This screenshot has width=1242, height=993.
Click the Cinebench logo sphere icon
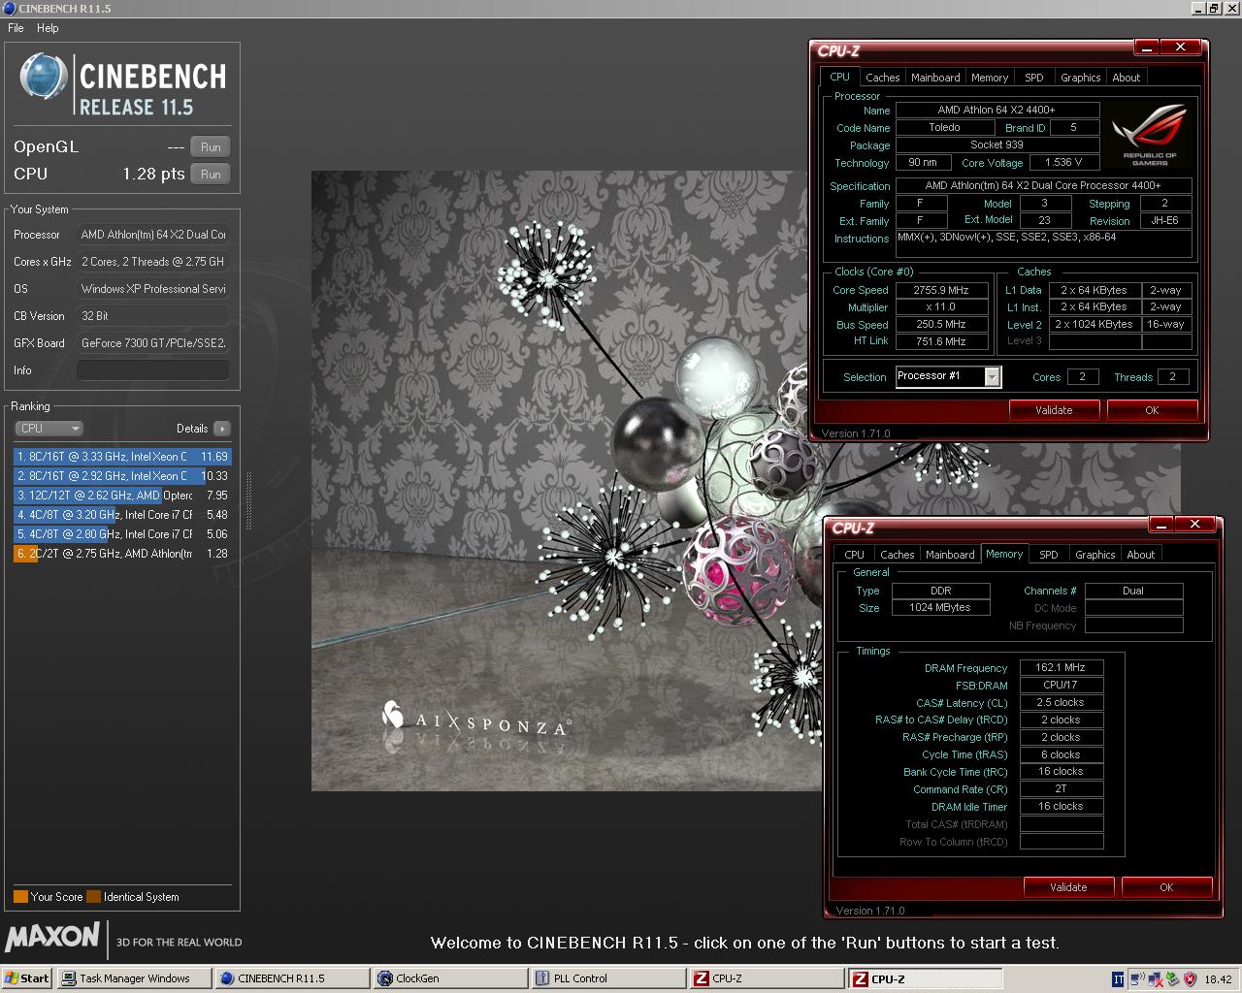click(43, 77)
